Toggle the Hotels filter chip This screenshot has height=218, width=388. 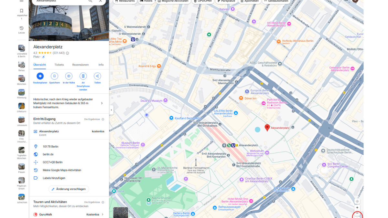click(146, 1)
